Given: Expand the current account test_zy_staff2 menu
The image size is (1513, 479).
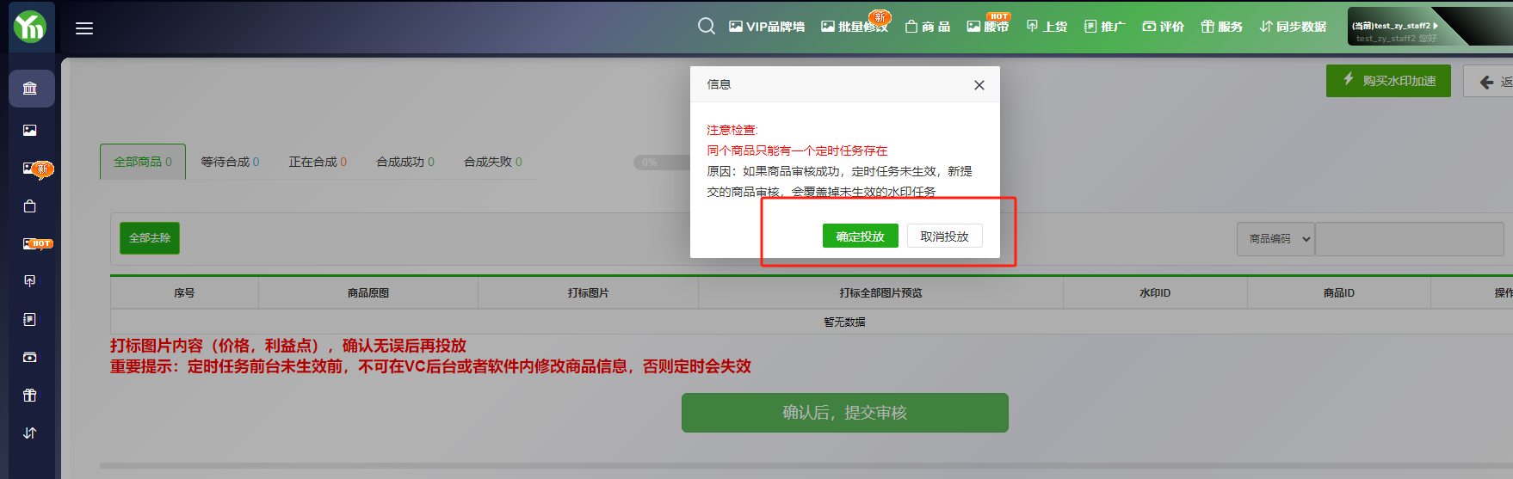Looking at the screenshot, I should point(1394,26).
